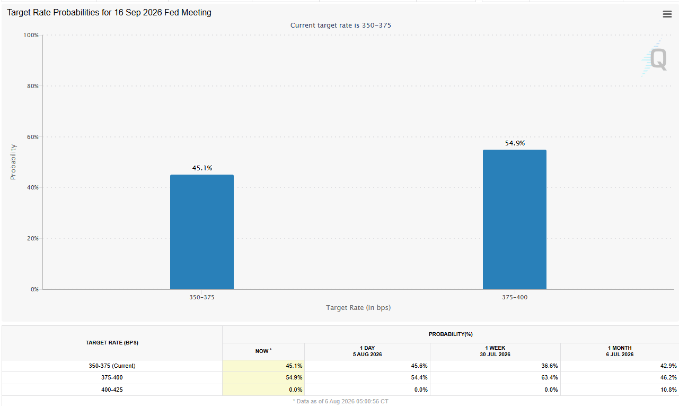
Task: Click the 'Probability' y-axis title
Action: coord(13,162)
